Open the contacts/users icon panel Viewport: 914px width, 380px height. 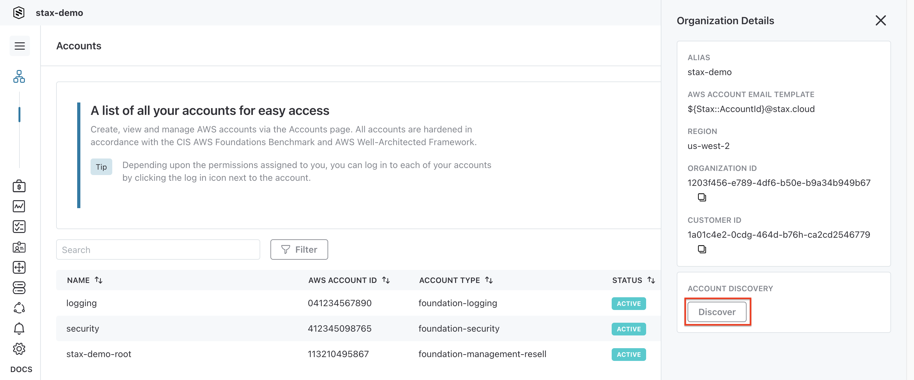coord(19,246)
